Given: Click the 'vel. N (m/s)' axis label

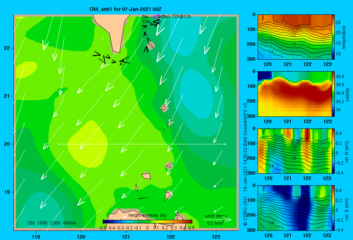Looking at the screenshot, I should click(347, 152).
